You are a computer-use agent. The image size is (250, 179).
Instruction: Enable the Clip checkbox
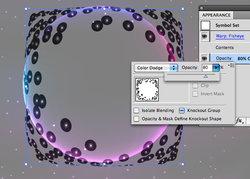(x=195, y=86)
